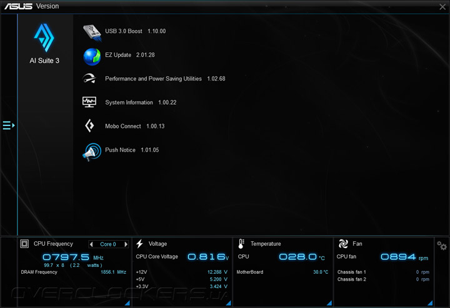This screenshot has height=308, width=450.
Task: Select previous core with the left arrow
Action: (91, 244)
